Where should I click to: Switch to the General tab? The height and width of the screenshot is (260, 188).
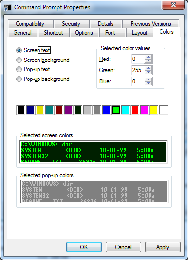[22, 33]
